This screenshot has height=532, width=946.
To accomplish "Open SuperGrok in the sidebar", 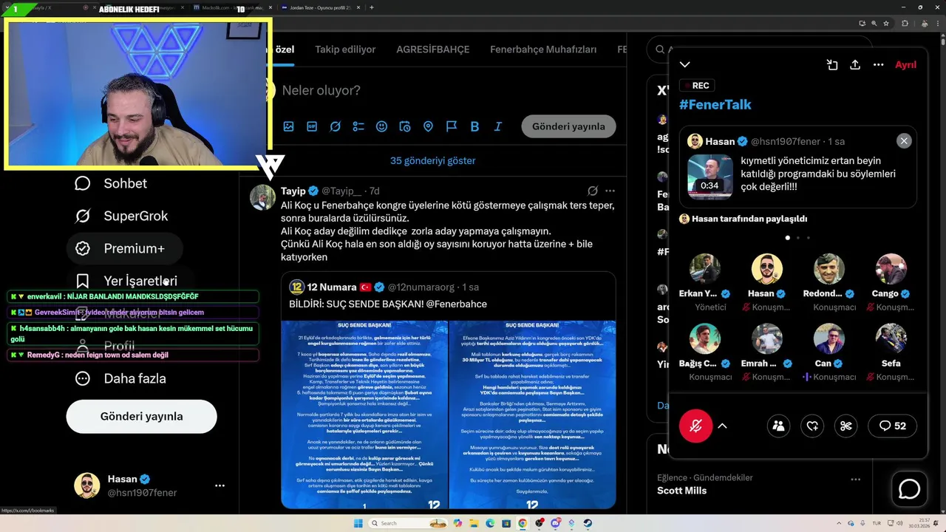I will (122, 216).
